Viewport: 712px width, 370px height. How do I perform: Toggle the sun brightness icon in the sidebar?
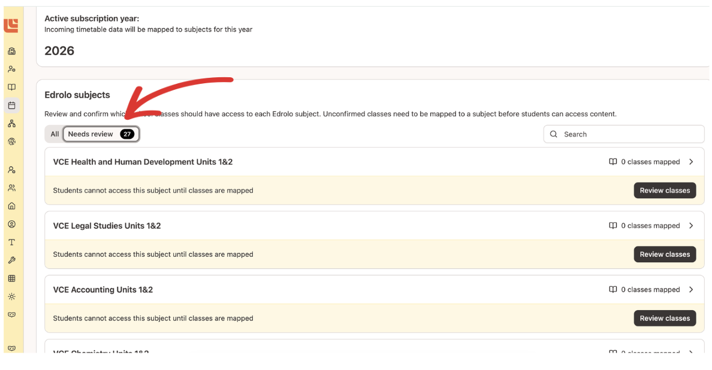[x=11, y=296]
